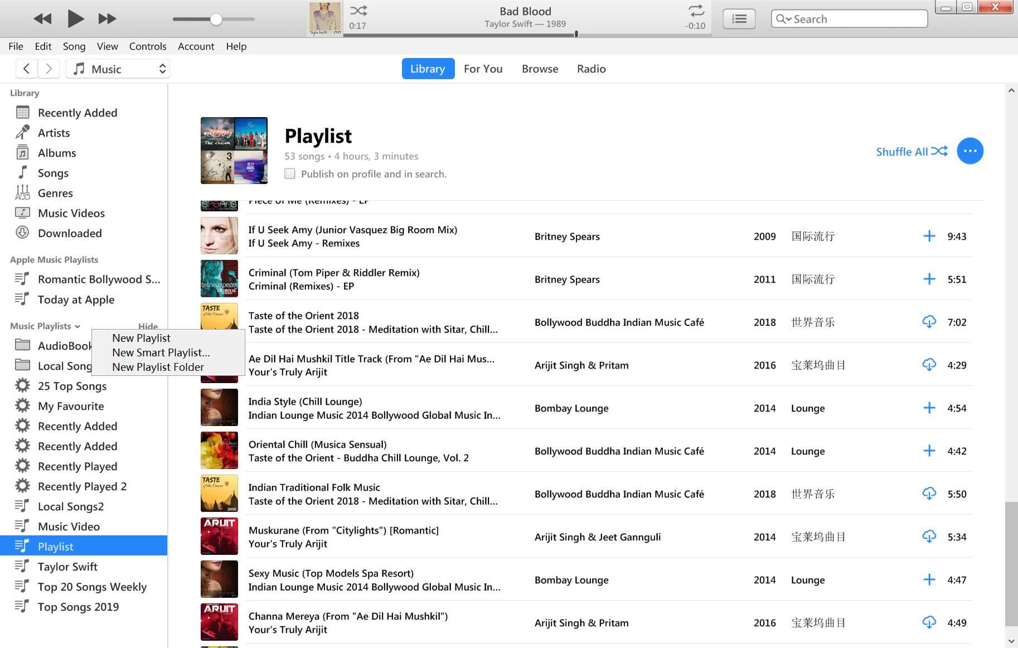Go back with the left navigation arrow

(x=26, y=69)
